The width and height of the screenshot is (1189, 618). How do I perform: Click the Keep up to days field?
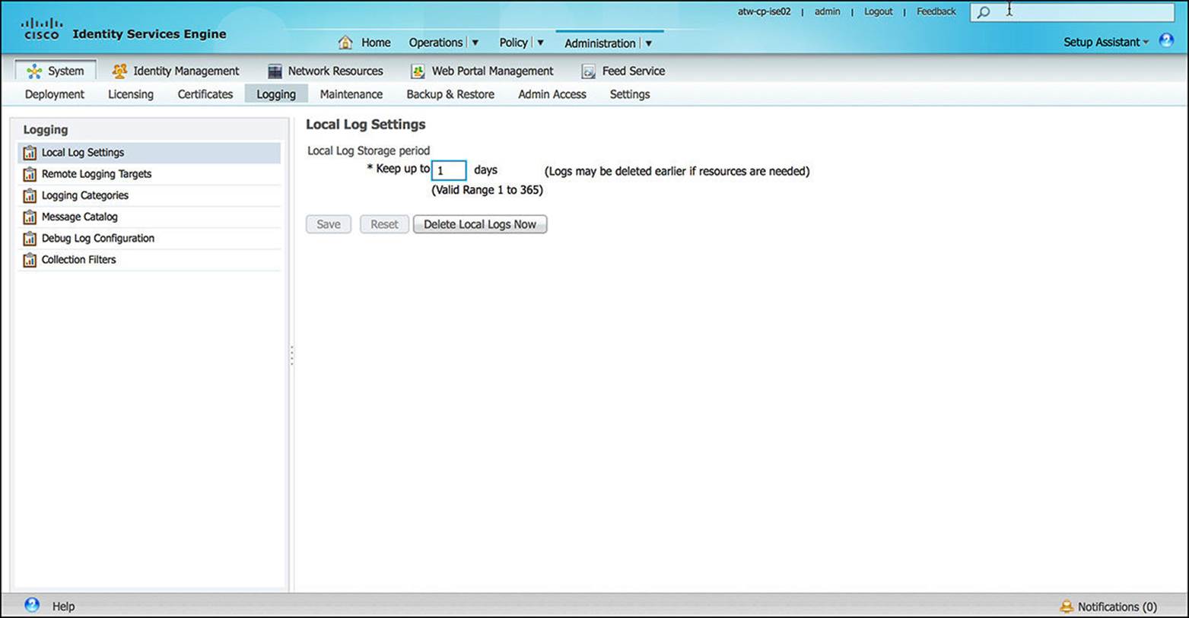pyautogui.click(x=449, y=170)
